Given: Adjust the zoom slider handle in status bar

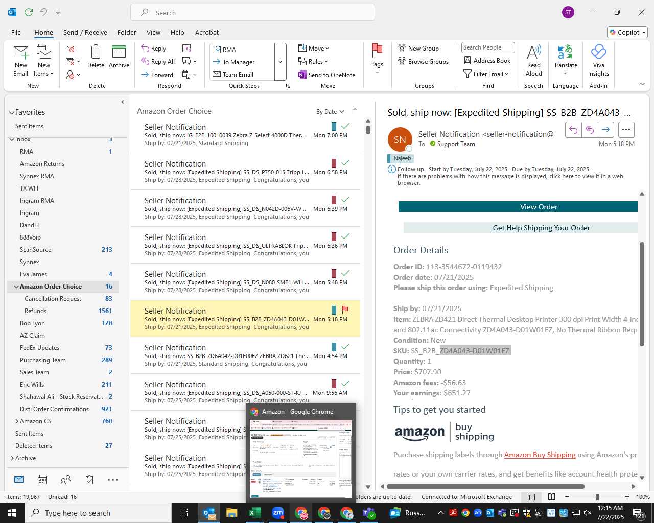Looking at the screenshot, I should coord(597,497).
